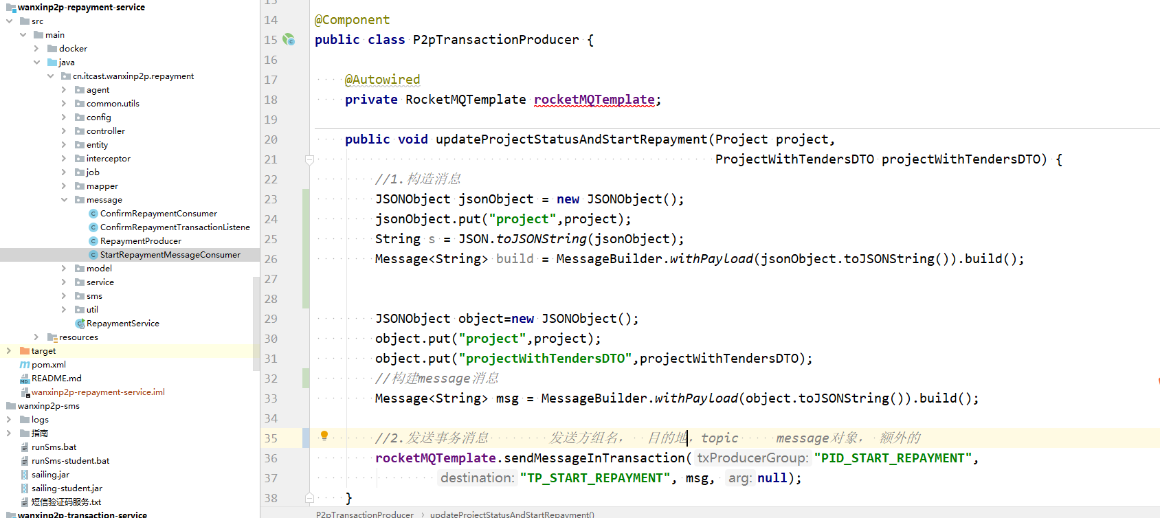The height and width of the screenshot is (518, 1160).
Task: Collapse the cn.itcast.wanxinp2p.repayment package
Action: click(x=50, y=76)
